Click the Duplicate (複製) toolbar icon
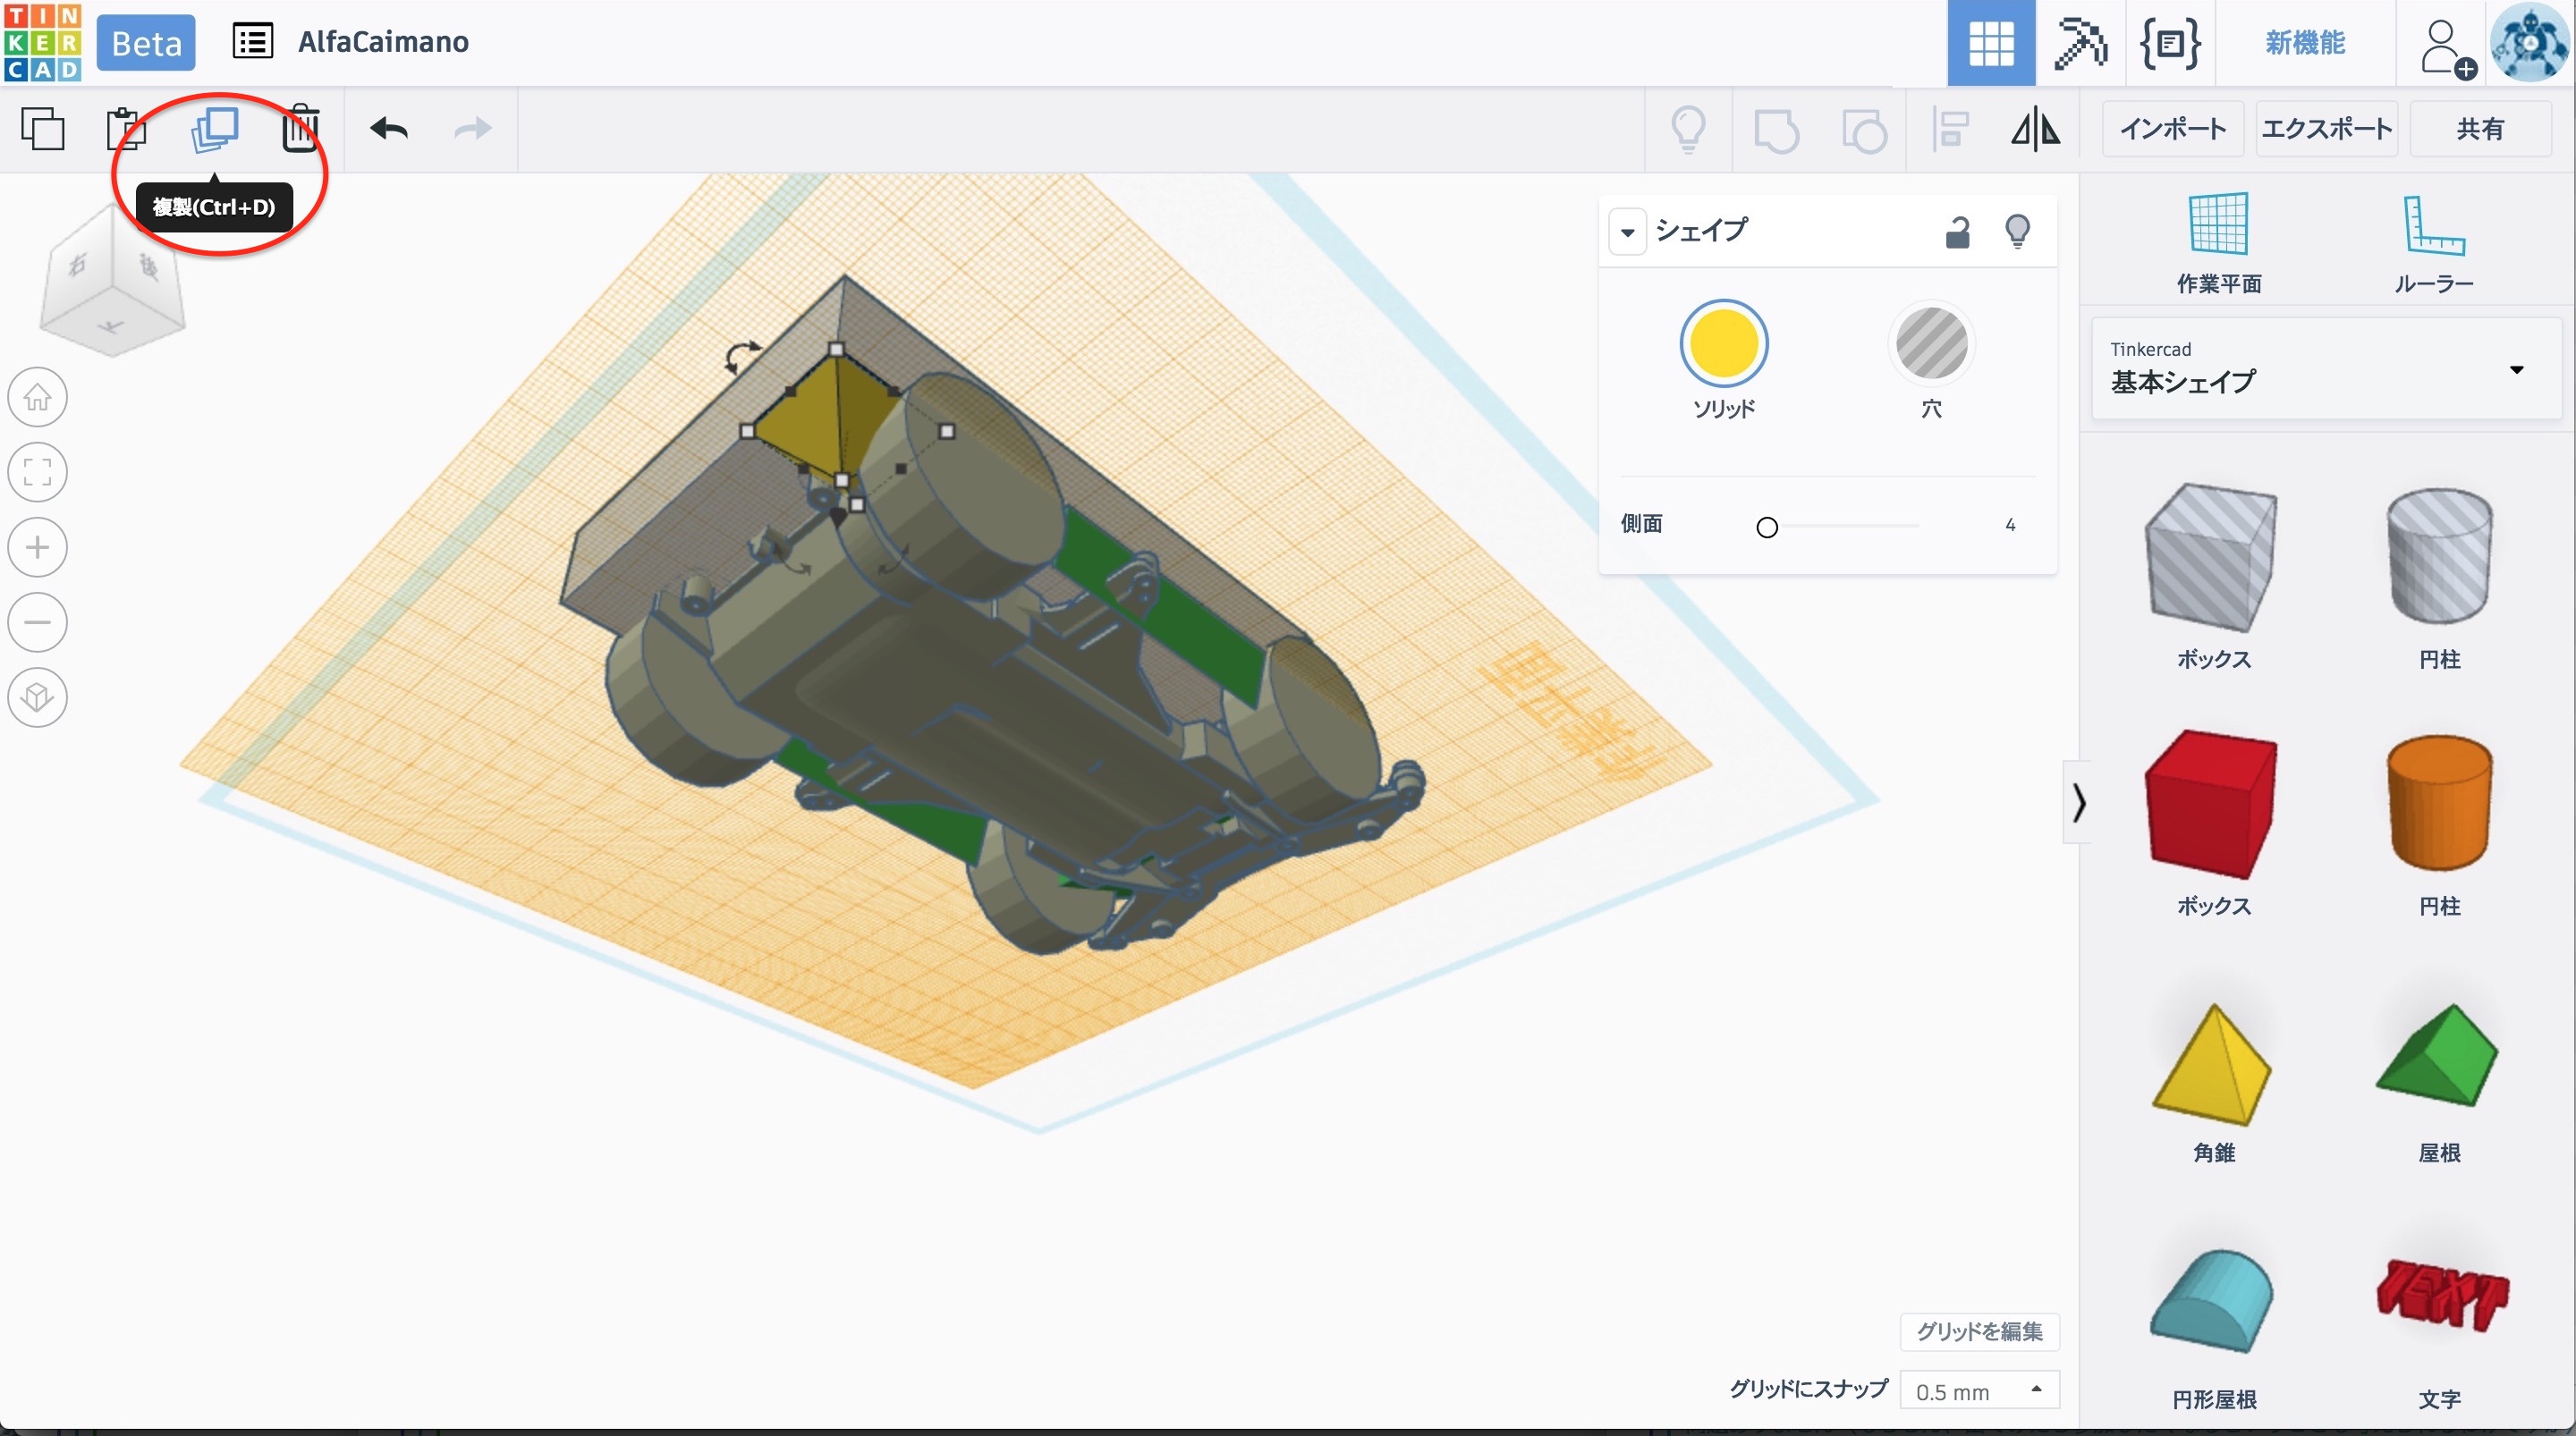This screenshot has width=2576, height=1436. click(x=214, y=129)
